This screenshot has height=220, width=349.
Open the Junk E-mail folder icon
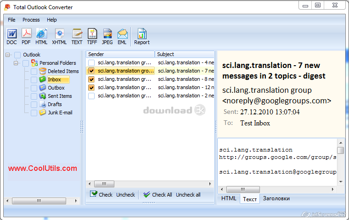point(43,113)
